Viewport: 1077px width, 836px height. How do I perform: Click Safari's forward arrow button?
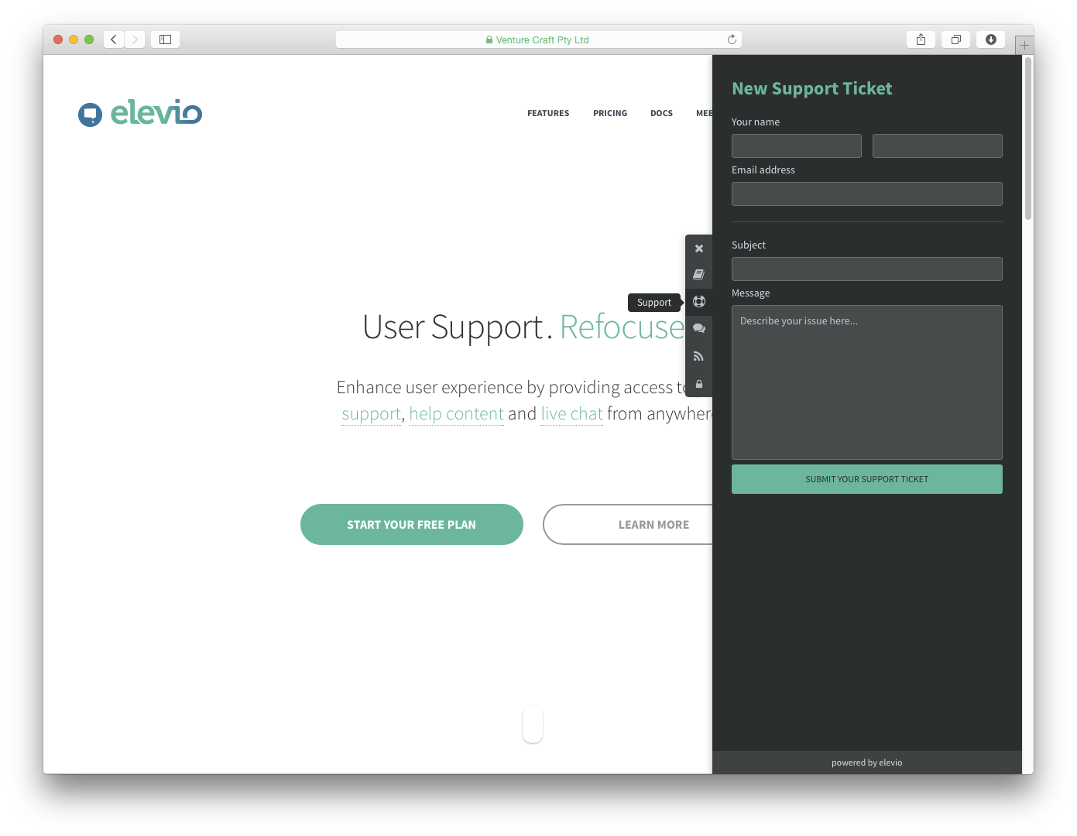click(x=135, y=39)
